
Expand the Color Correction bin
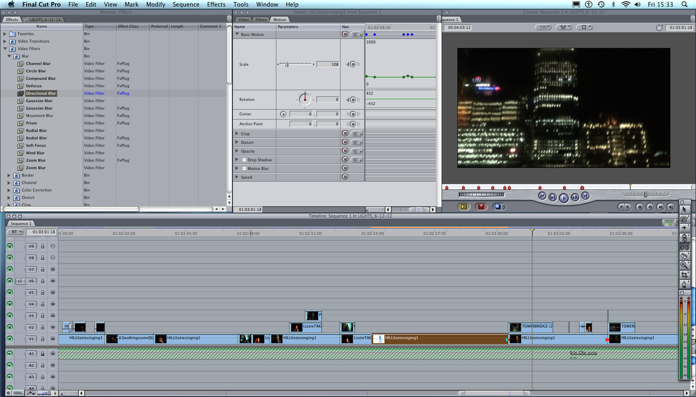(x=9, y=190)
